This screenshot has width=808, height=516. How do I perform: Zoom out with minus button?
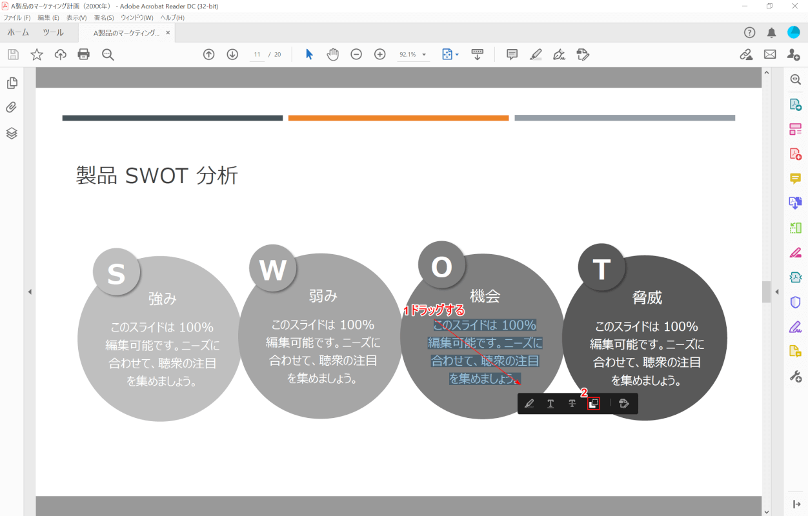pos(356,54)
